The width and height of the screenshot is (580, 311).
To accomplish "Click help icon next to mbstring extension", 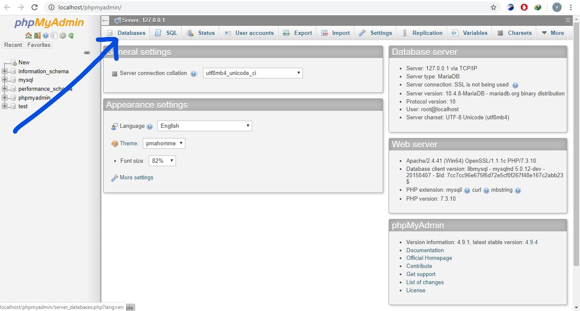I will pos(518,191).
